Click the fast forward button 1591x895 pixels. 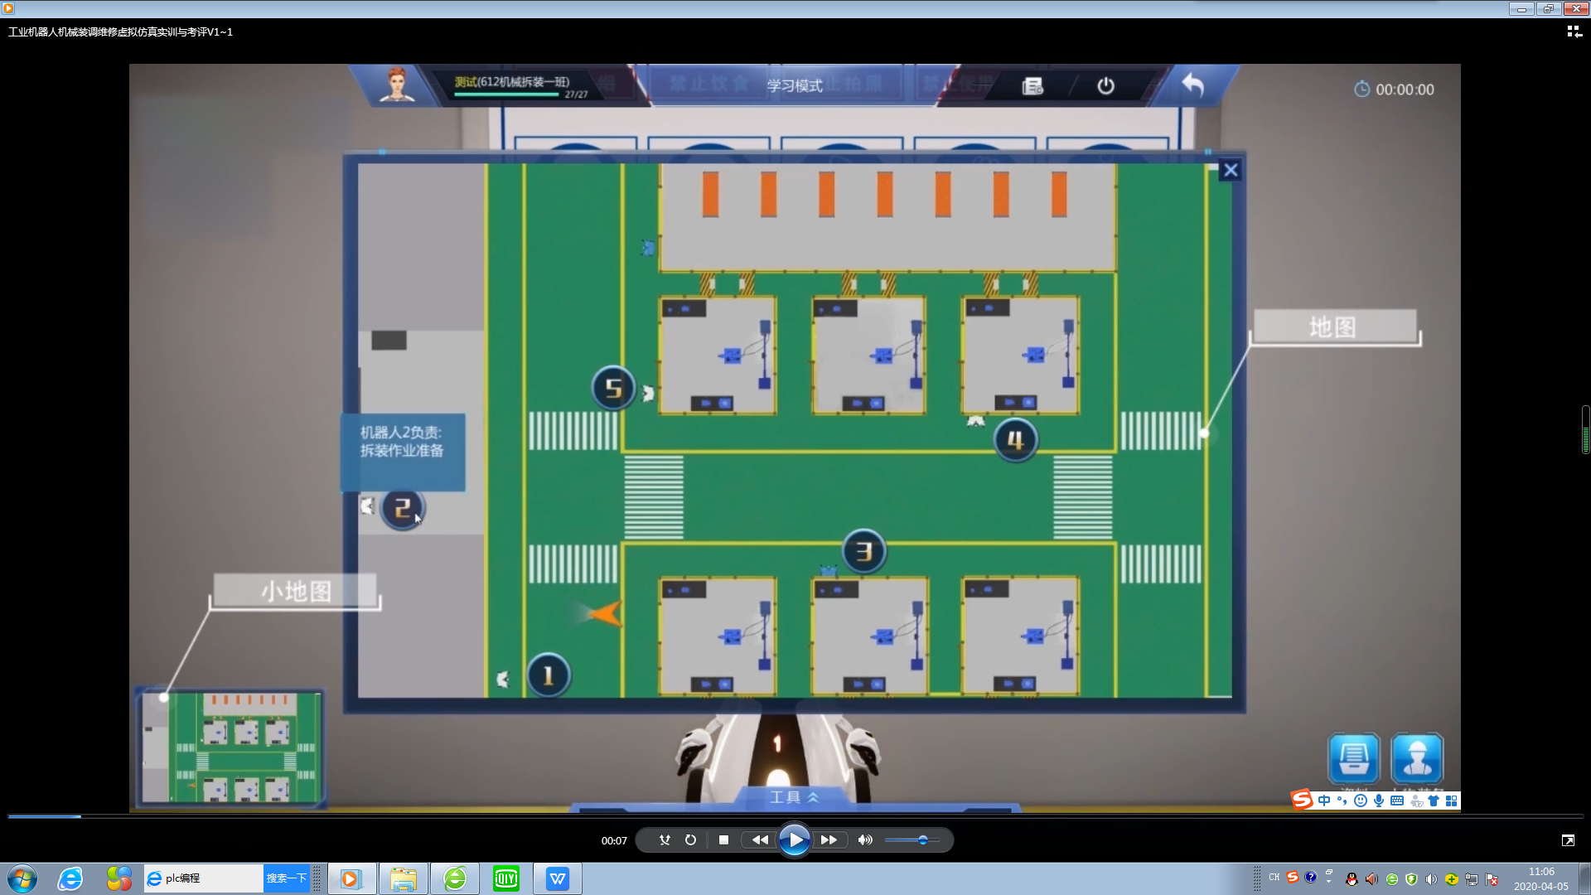click(x=829, y=839)
